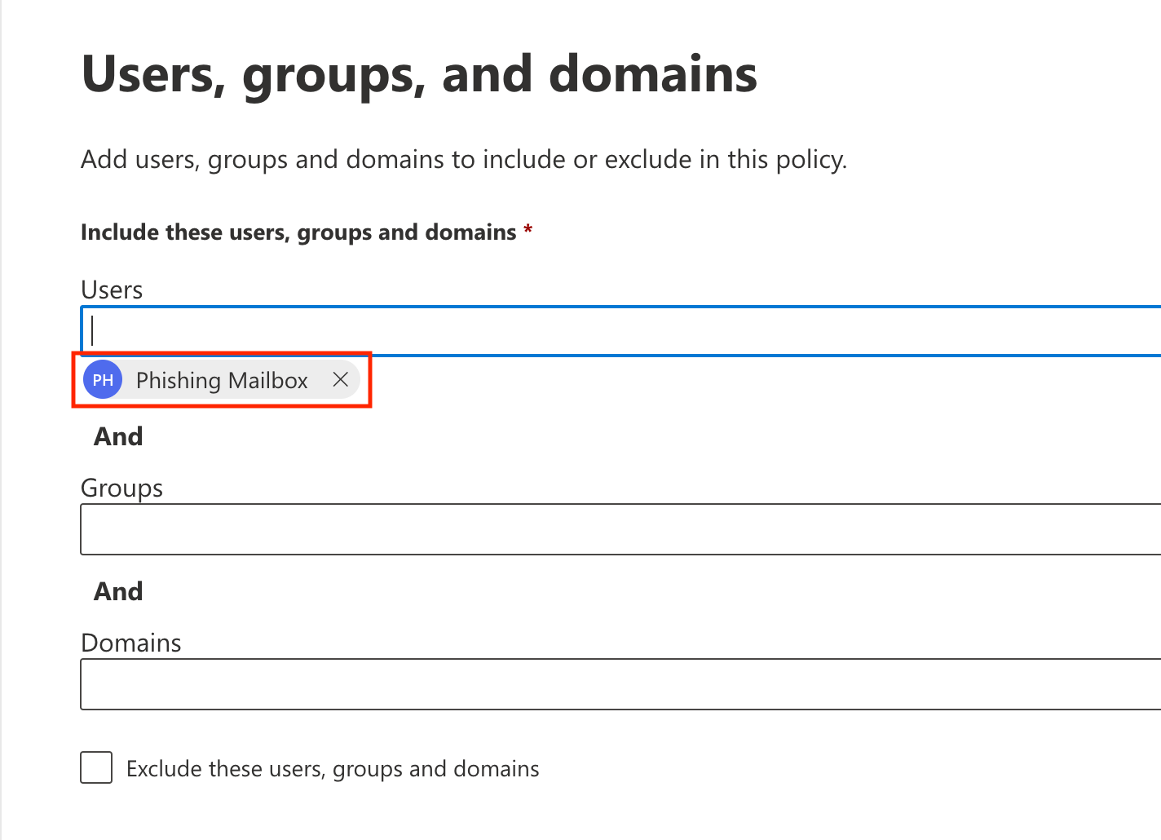Click the Groups field label
This screenshot has width=1161, height=840.
coord(121,488)
